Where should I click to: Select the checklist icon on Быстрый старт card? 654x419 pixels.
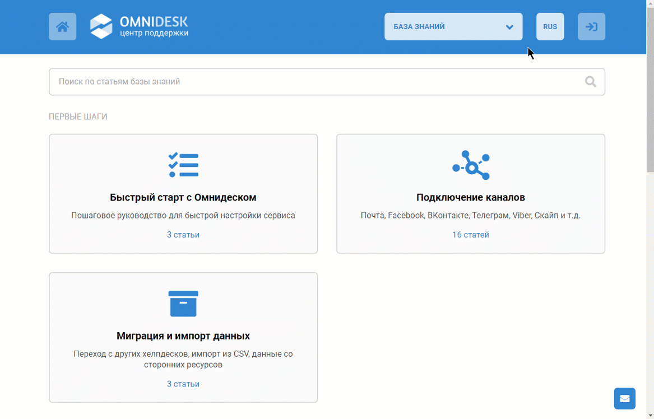(183, 165)
